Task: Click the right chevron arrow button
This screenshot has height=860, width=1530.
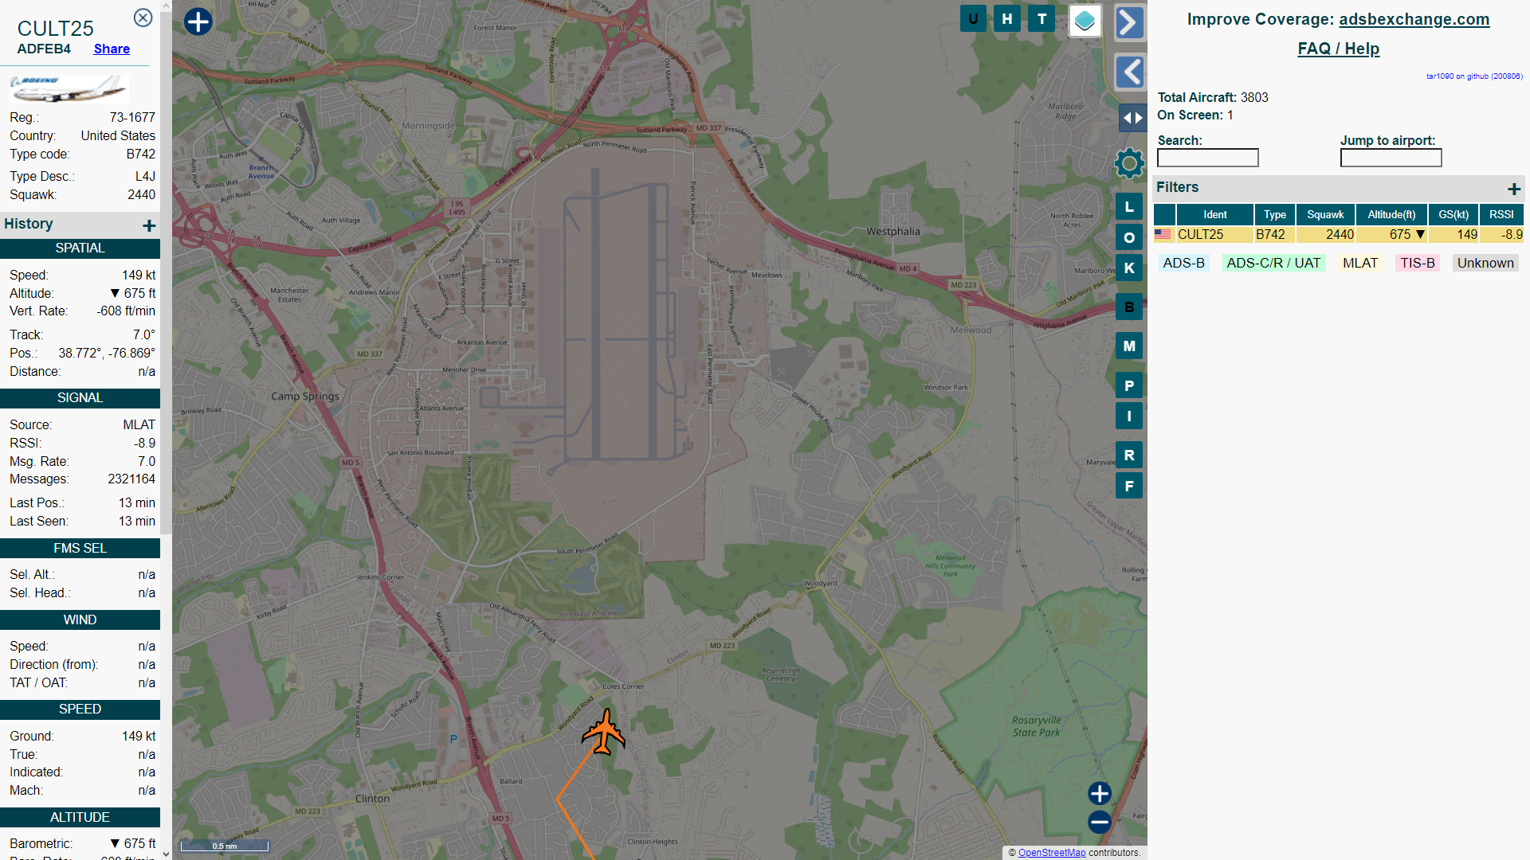Action: 1130,23
